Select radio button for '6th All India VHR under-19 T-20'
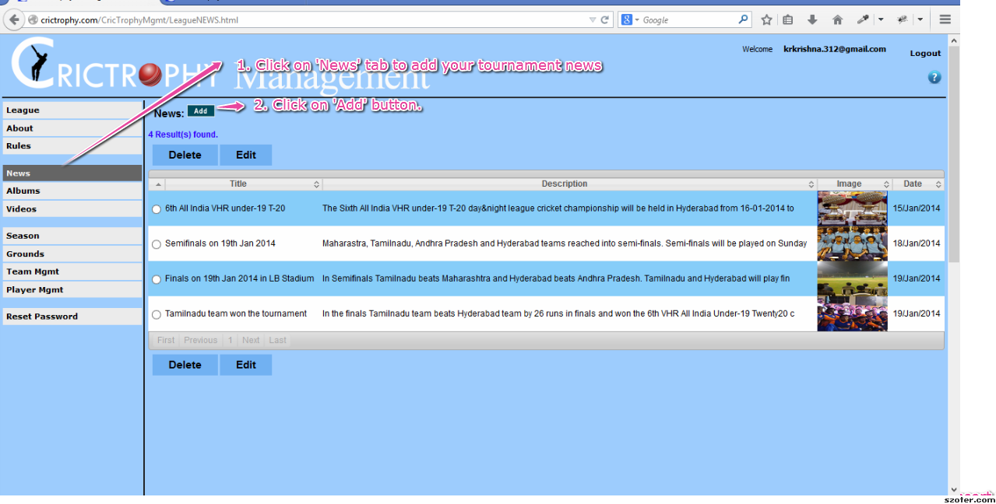The width and height of the screenshot is (996, 504). pyautogui.click(x=157, y=209)
